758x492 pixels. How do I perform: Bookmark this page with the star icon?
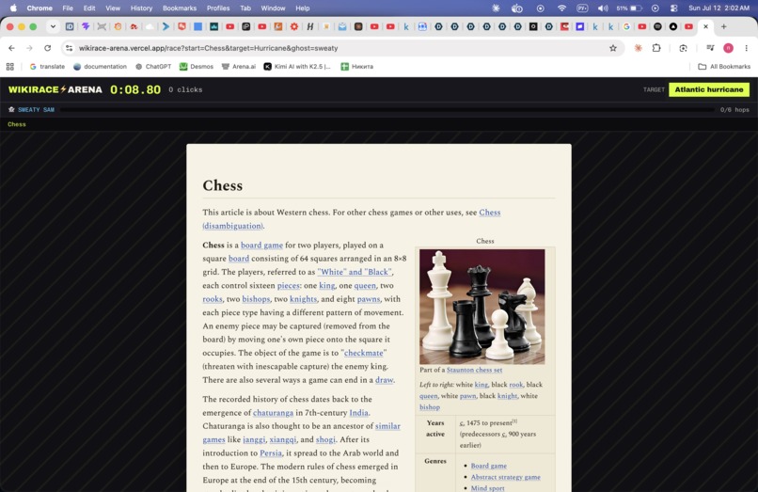[x=613, y=48]
